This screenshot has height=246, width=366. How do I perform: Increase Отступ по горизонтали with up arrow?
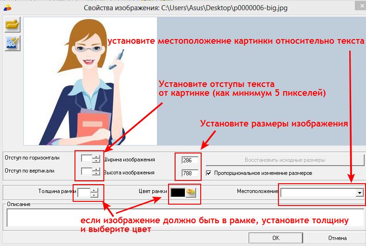(96, 158)
